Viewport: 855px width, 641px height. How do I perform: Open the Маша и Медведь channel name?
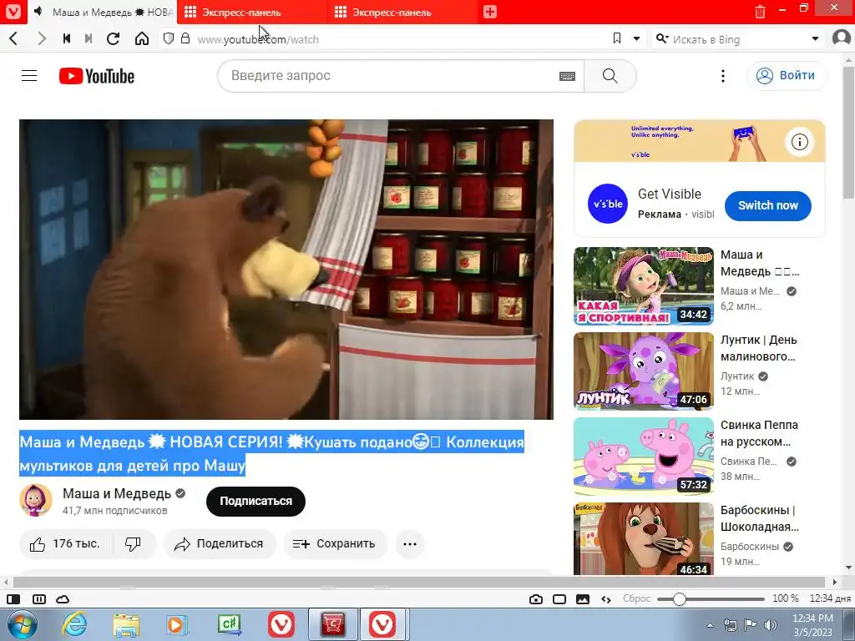pyautogui.click(x=117, y=493)
